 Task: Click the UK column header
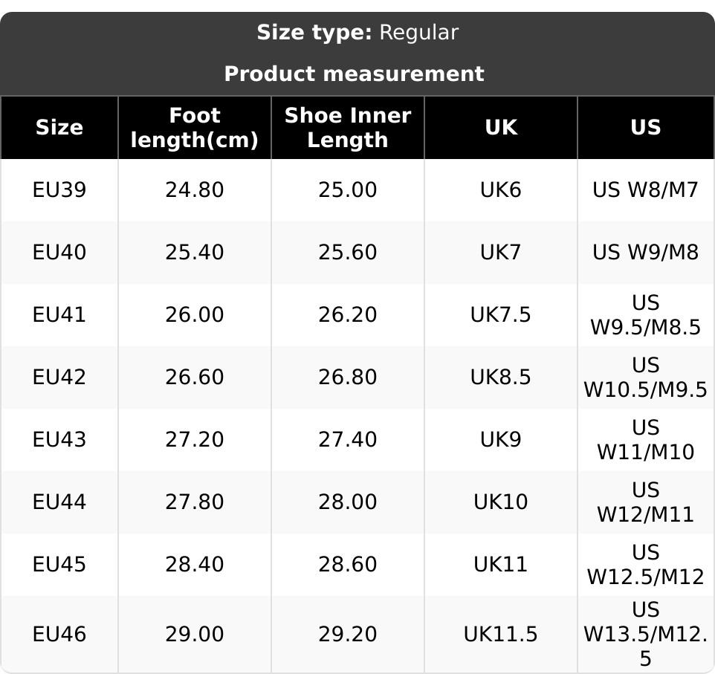pos(500,128)
